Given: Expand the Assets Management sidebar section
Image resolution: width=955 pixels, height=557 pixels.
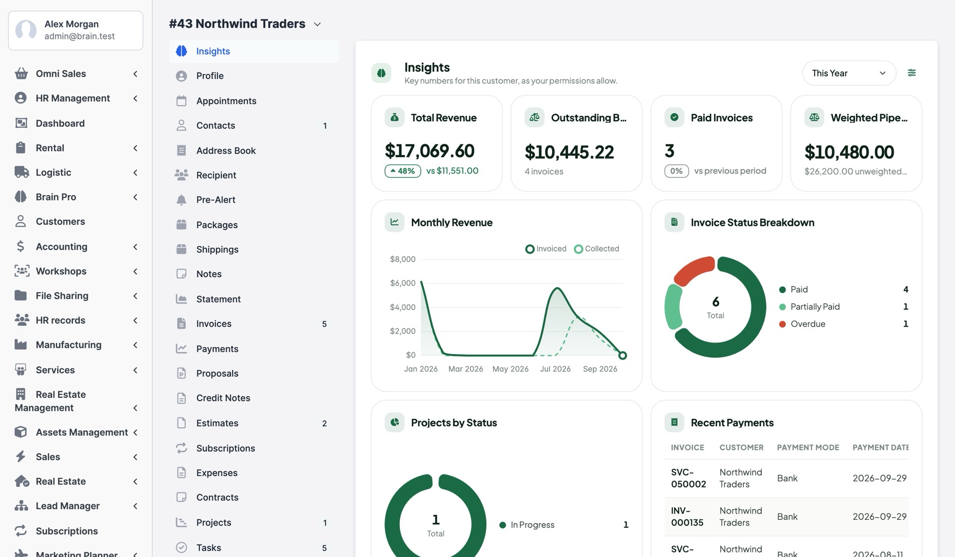Looking at the screenshot, I should (76, 432).
